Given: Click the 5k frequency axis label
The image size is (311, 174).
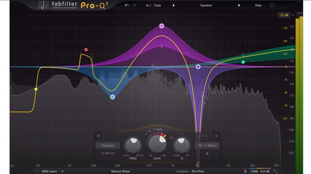Looking at the screenshot, I should 228,166.
